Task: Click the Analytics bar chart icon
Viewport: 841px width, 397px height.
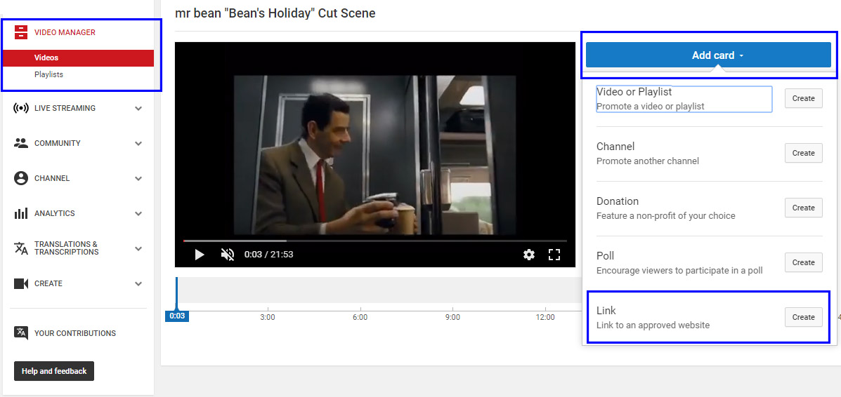Action: point(21,213)
